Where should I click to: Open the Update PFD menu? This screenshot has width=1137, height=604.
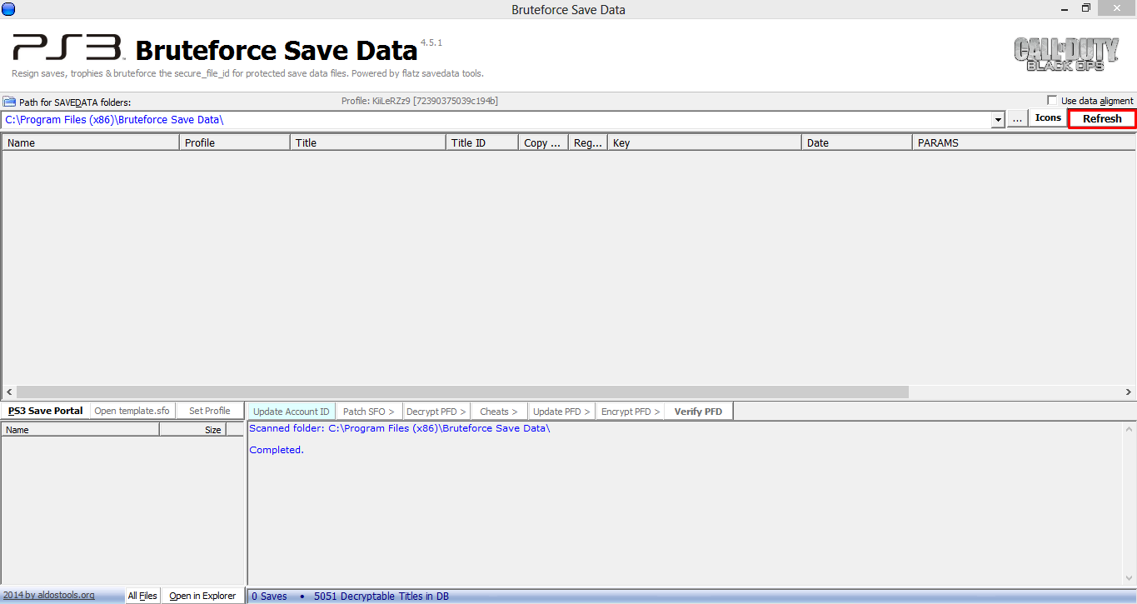tap(562, 412)
